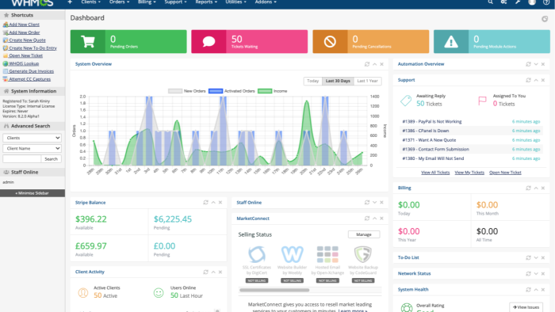The height and width of the screenshot is (312, 555).
Task: Refresh the Automation Overview widget
Action: point(529,64)
